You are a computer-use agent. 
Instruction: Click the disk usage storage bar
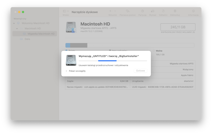point(130,45)
